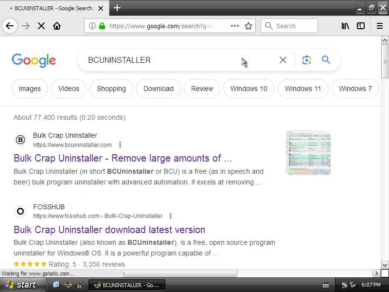Open the on-screen keyboard tray icon
Viewport: 389px width, 292px height.
click(x=326, y=285)
